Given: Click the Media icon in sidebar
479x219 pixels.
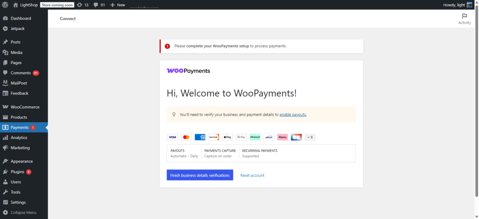Looking at the screenshot, I should pos(5,52).
